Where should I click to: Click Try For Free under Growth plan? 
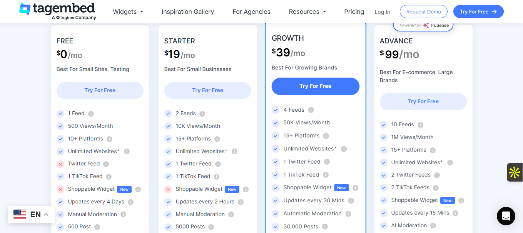pyautogui.click(x=316, y=86)
